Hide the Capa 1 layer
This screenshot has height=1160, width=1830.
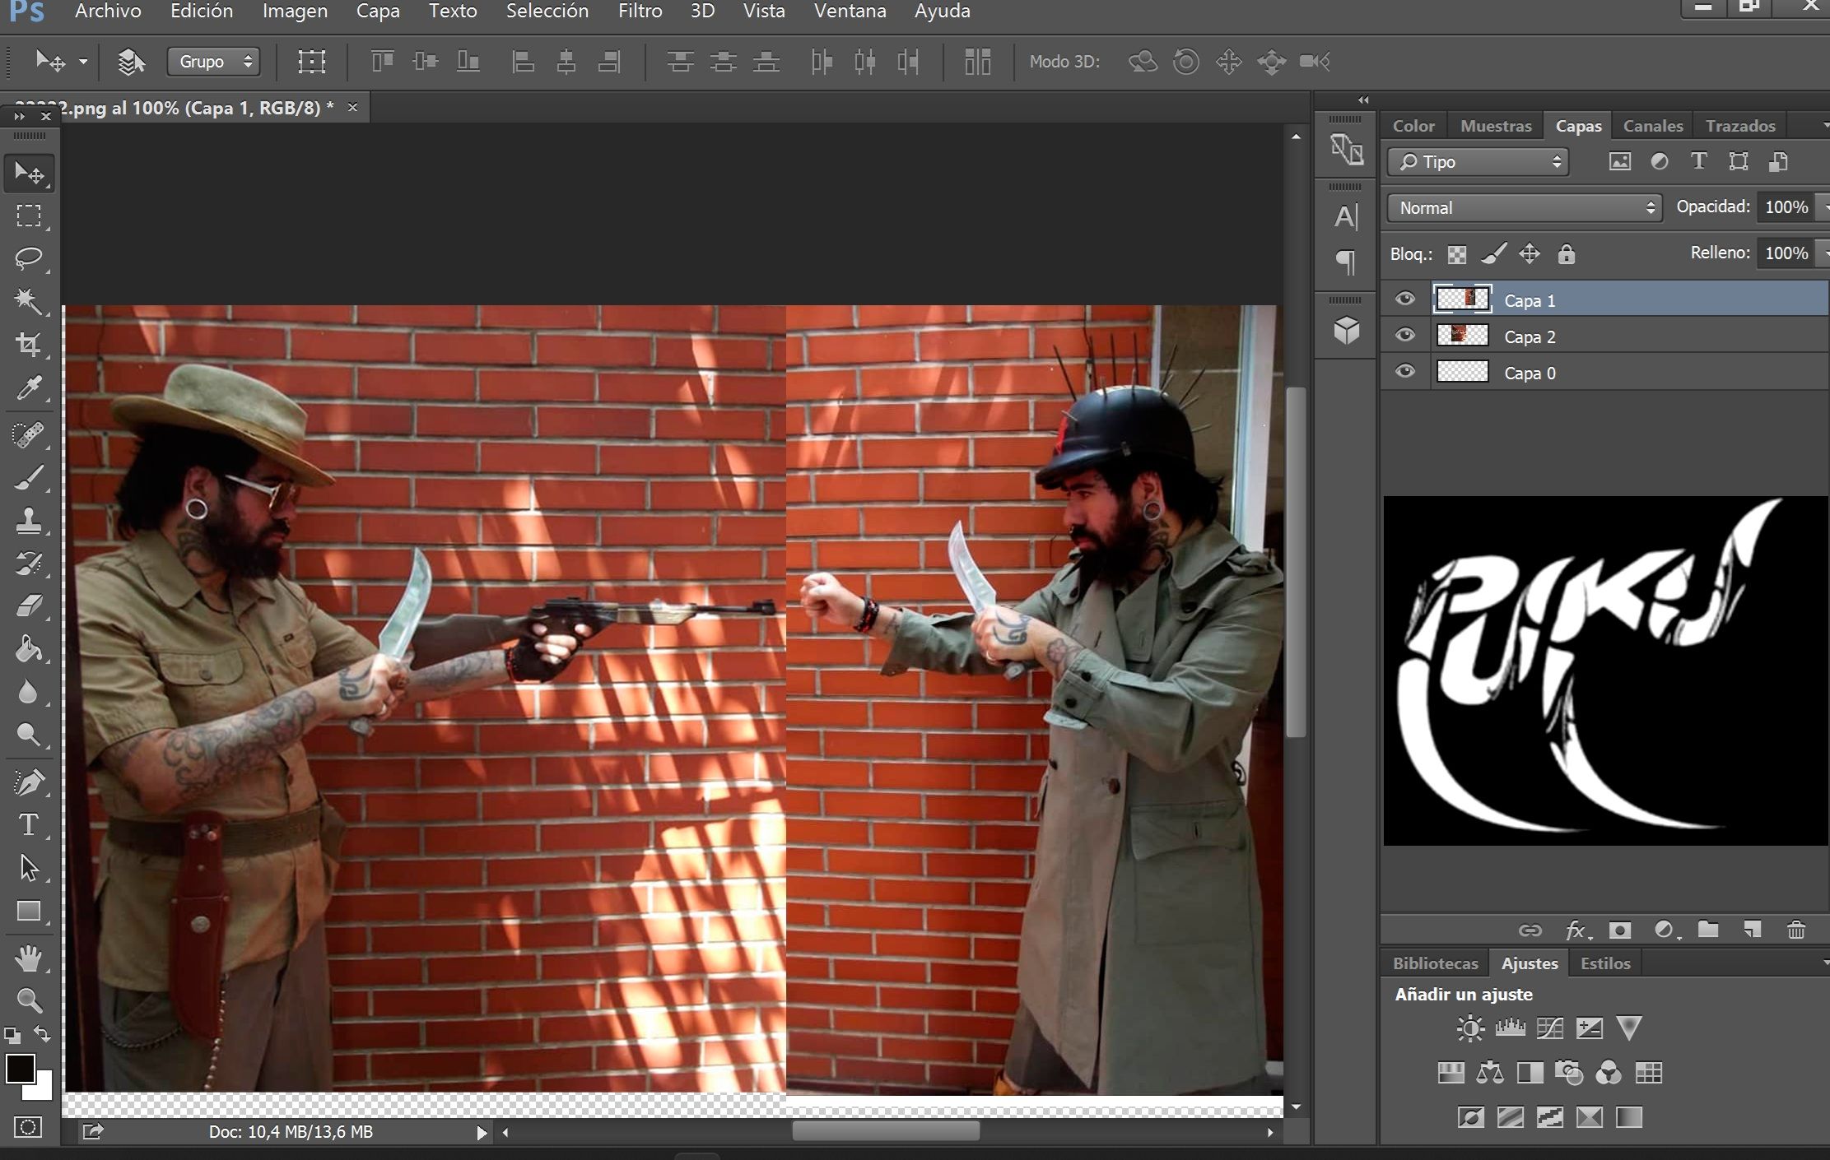(x=1405, y=299)
